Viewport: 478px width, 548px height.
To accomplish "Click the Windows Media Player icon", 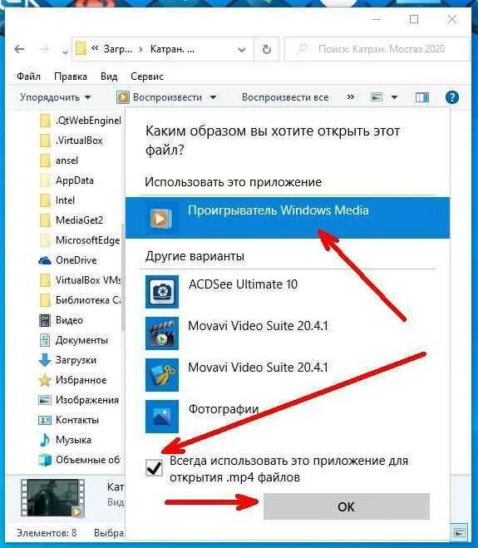I will click(x=160, y=218).
